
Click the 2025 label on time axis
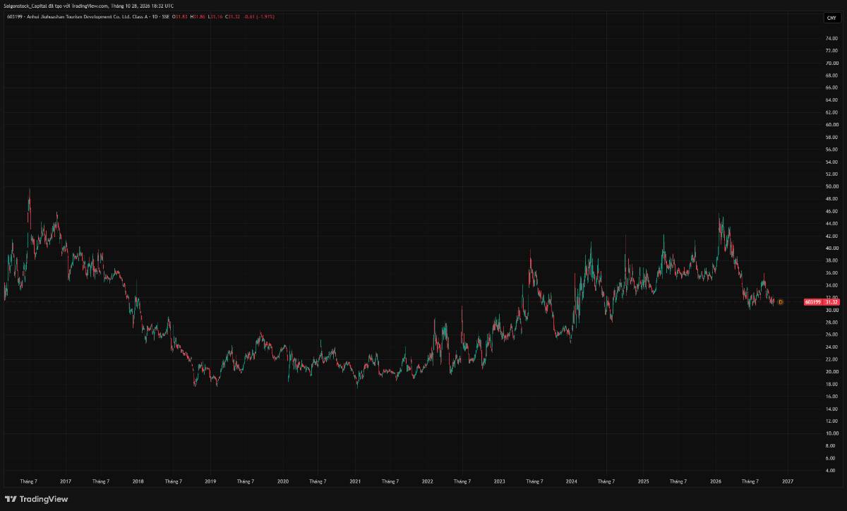point(643,481)
